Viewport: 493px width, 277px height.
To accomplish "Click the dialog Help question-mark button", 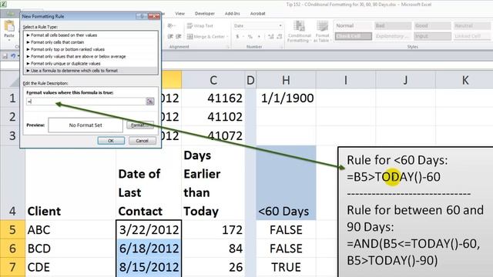I will 142,16.
